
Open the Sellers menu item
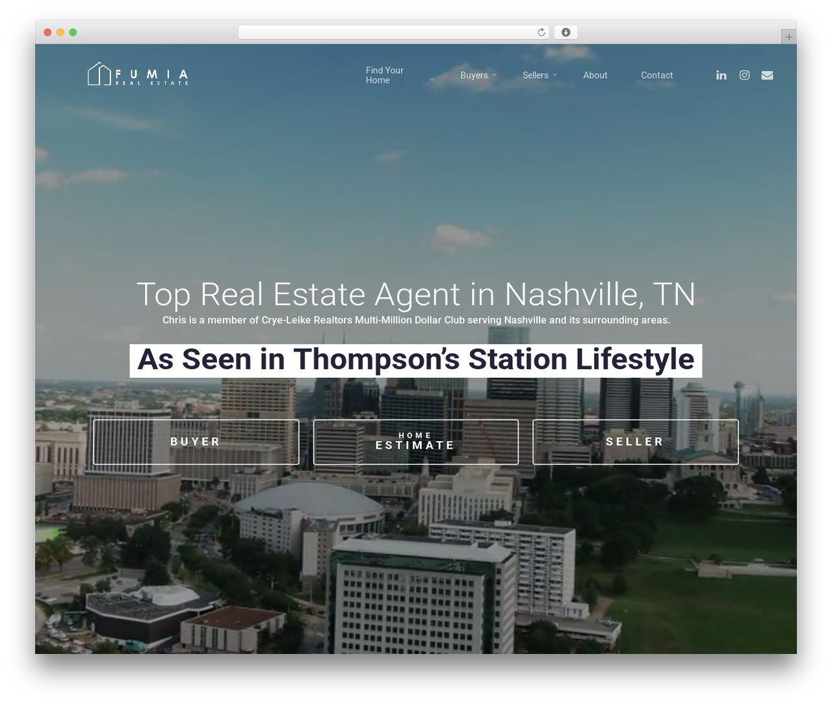[536, 75]
